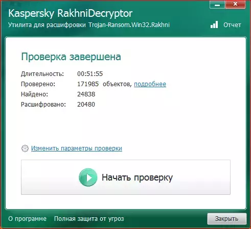
Task: Open the Отчет report
Action: click(x=232, y=25)
